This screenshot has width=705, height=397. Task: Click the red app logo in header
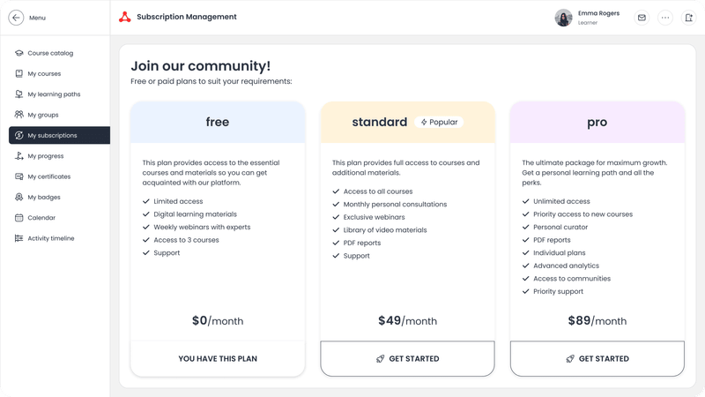pyautogui.click(x=124, y=18)
